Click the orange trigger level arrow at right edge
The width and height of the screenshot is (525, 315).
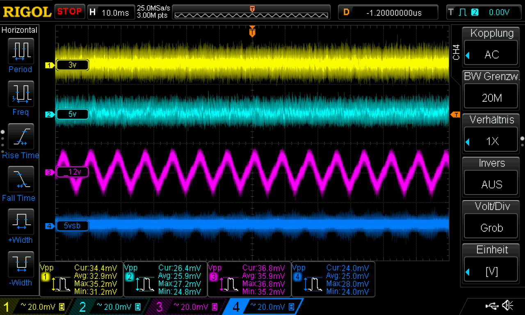(x=455, y=114)
